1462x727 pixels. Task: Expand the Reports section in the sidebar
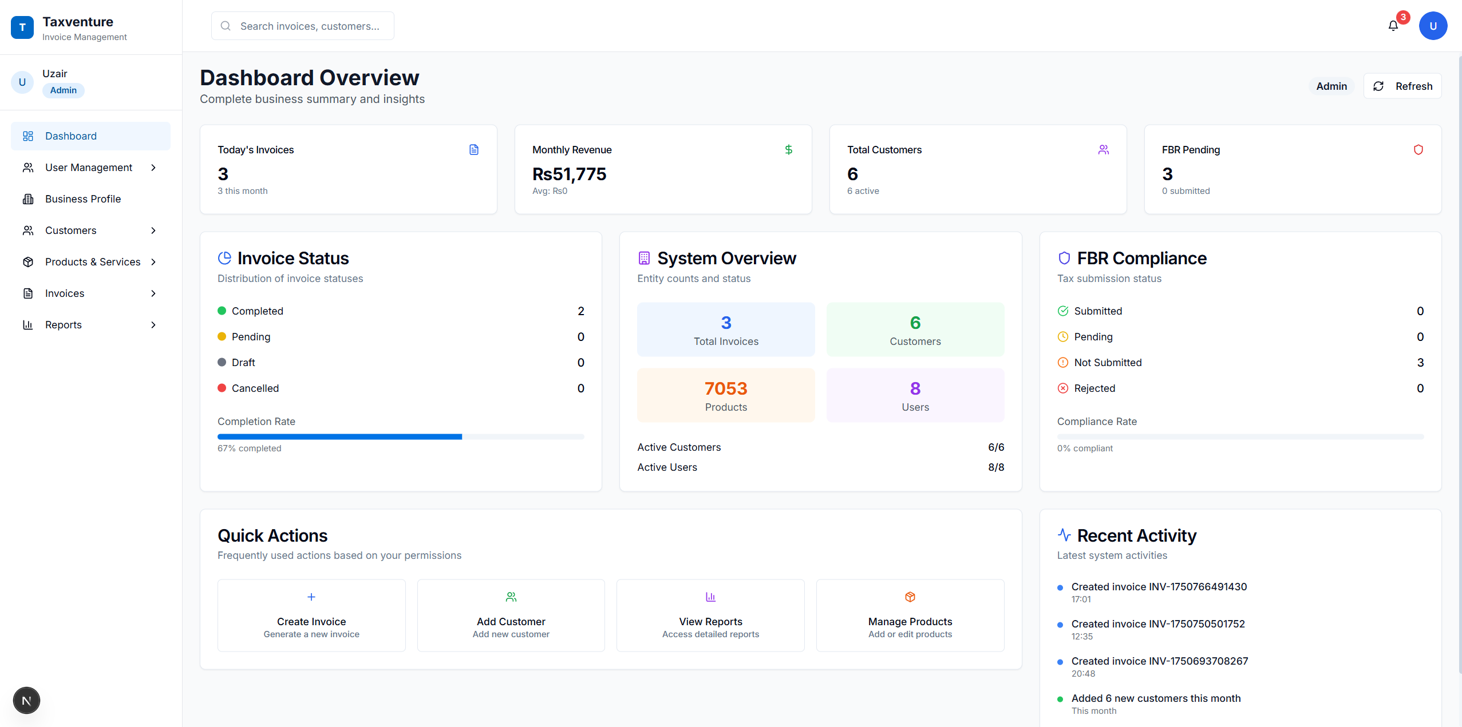point(153,324)
